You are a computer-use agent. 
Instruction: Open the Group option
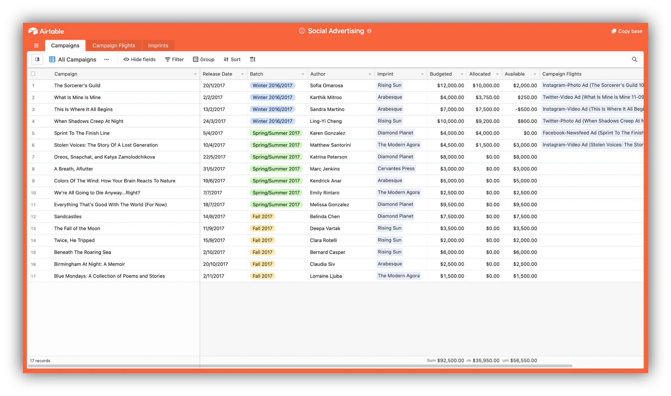pyautogui.click(x=204, y=59)
